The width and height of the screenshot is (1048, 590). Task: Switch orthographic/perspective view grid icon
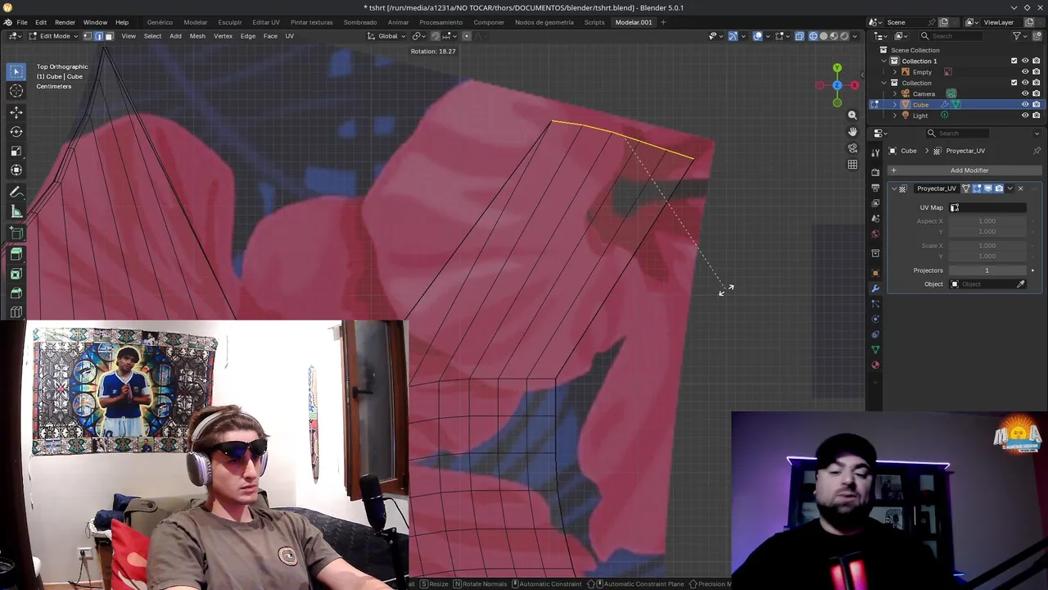[852, 165]
